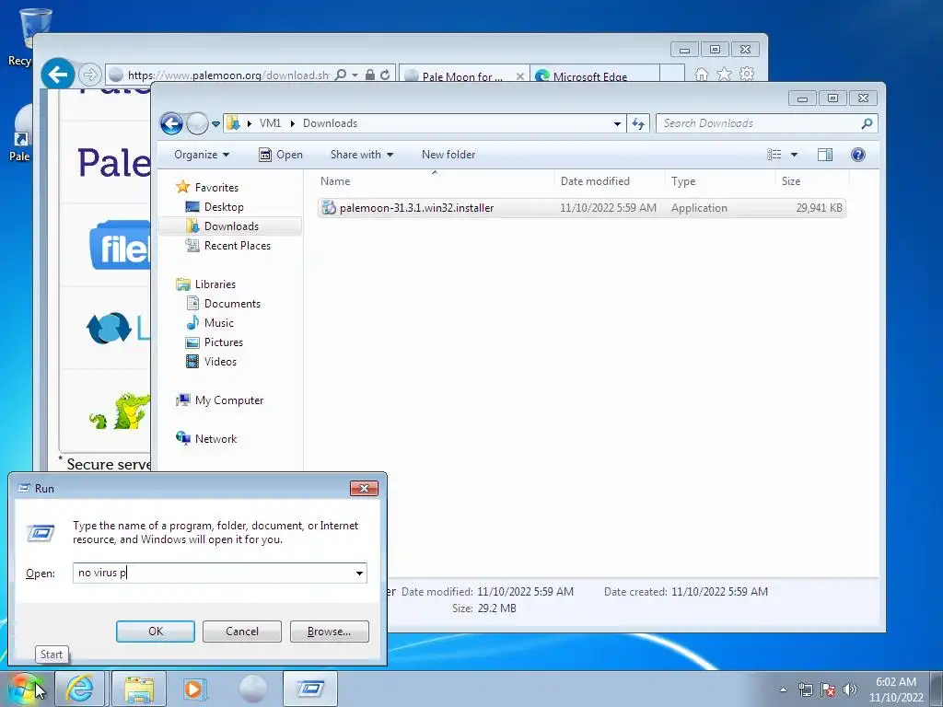Open Internet Explorer Home icon
The height and width of the screenshot is (707, 943).
701,74
